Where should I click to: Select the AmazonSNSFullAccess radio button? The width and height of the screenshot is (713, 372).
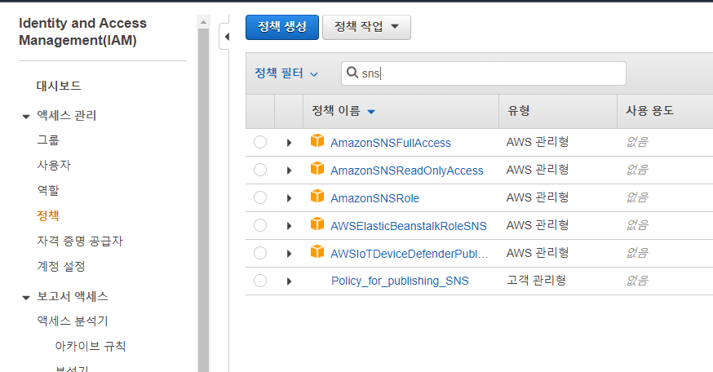click(x=260, y=142)
